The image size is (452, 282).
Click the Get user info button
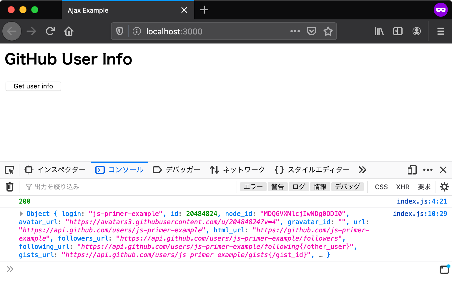pos(33,86)
